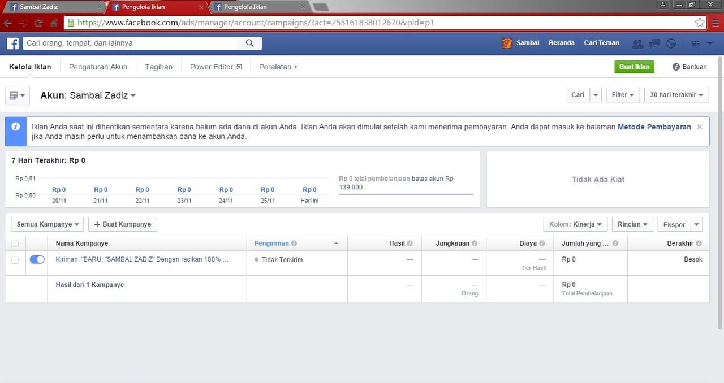Open the Filter dropdown
The height and width of the screenshot is (383, 724).
(623, 95)
